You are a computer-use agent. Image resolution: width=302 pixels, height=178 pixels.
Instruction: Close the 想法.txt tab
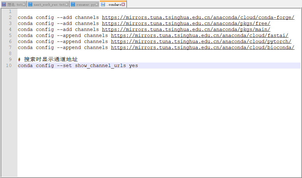tap(24, 5)
